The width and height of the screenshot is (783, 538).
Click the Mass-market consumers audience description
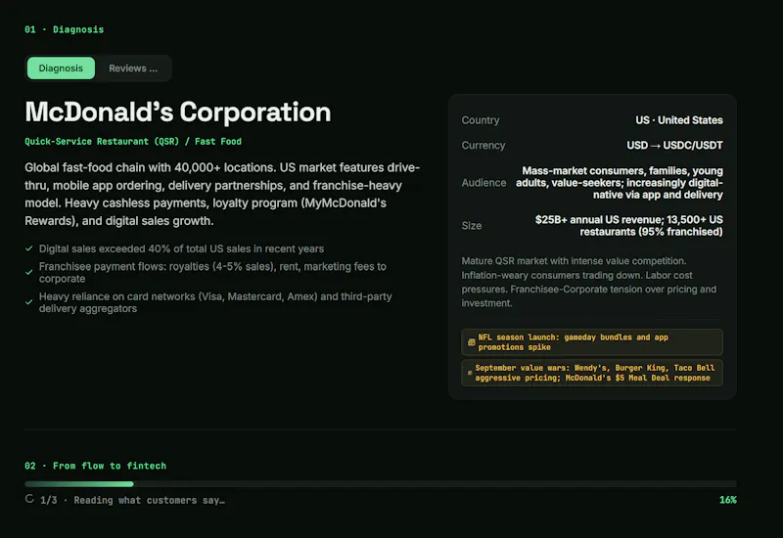[620, 183]
